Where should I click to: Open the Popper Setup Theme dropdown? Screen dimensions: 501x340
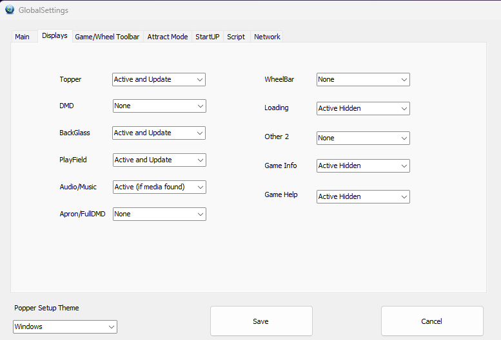(x=65, y=327)
